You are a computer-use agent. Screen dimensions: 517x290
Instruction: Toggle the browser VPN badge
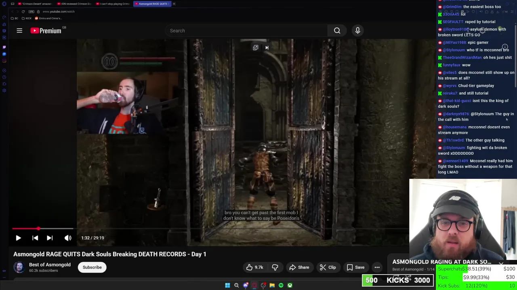[32, 12]
